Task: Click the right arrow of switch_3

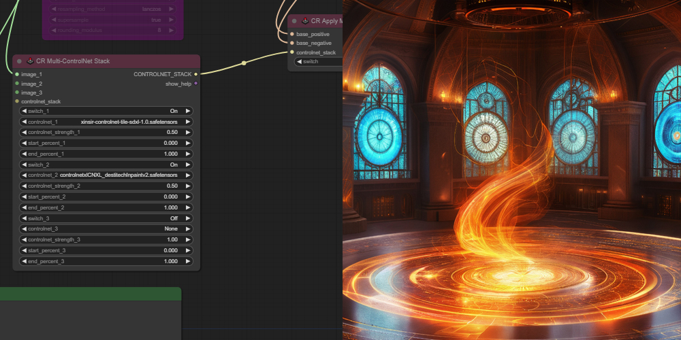Action: 188,218
